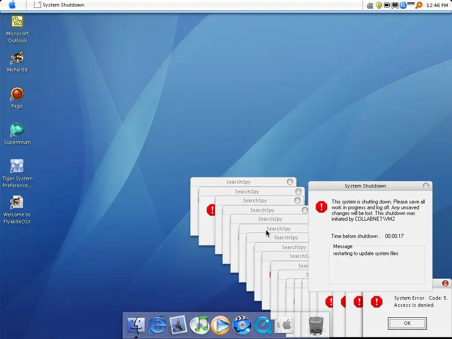Open iTunes from the dock
The image size is (452, 339).
coord(199,325)
